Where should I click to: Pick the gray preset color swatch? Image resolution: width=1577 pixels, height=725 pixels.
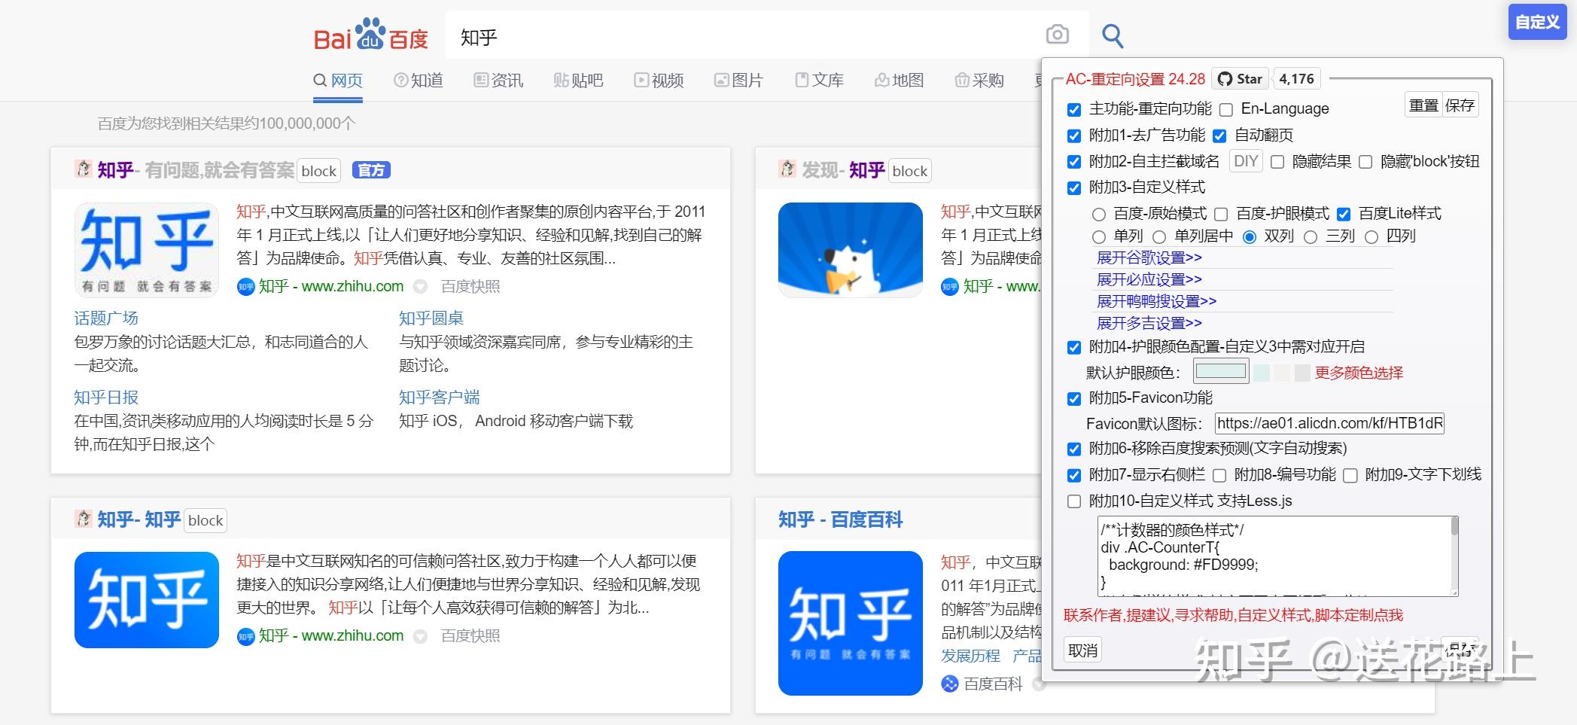(x=1302, y=373)
